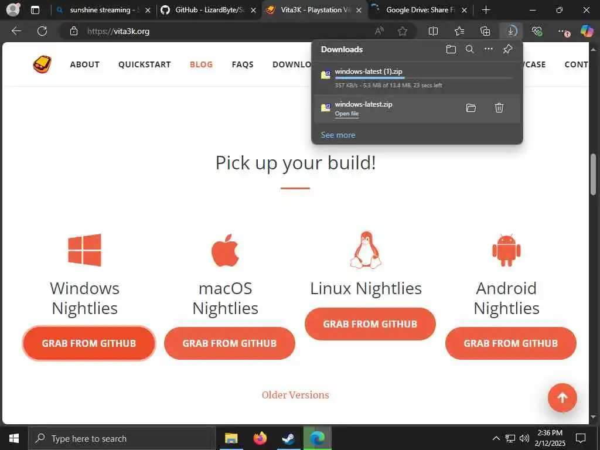Open the Older Versions link
Screen dimensions: 600x450
coord(295,395)
